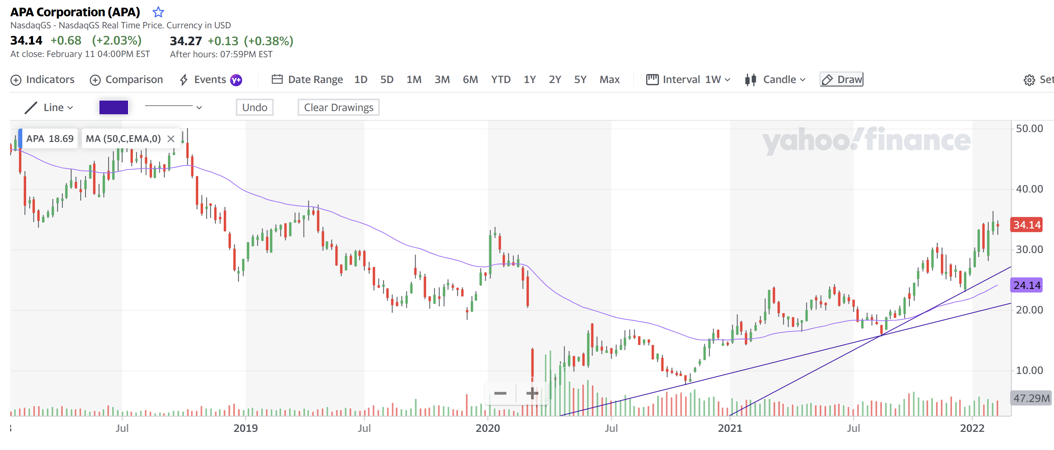The image size is (1054, 450).
Task: Click the 2022 label on time axis
Action: coord(972,428)
